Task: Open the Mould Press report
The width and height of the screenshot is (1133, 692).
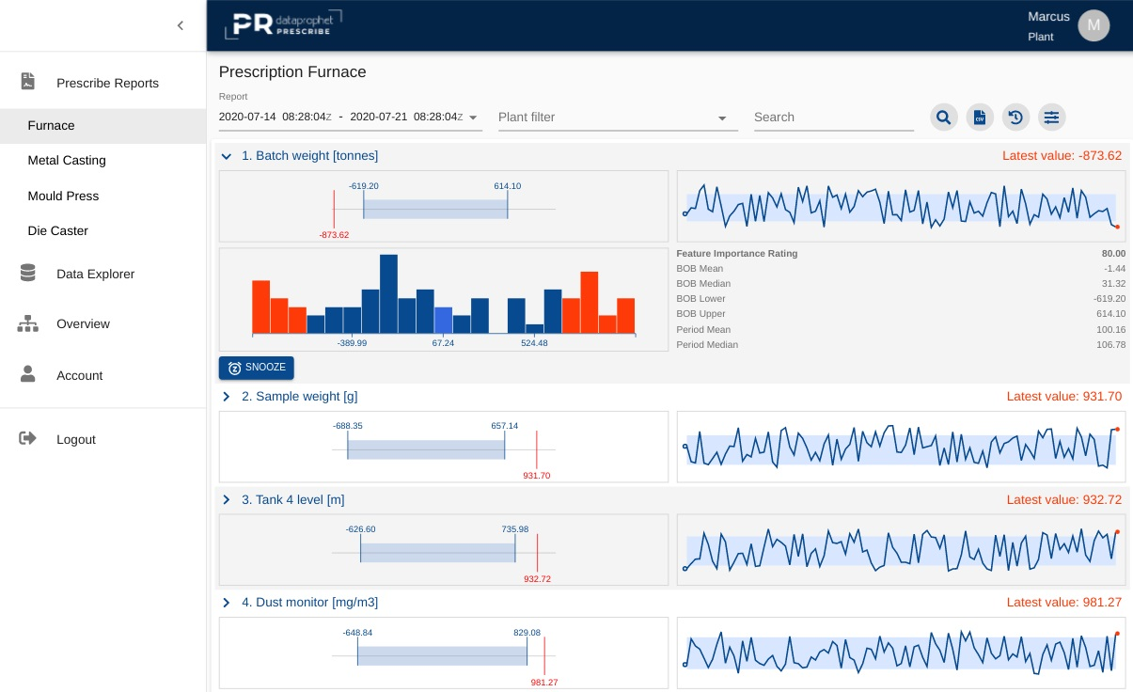Action: pos(63,196)
